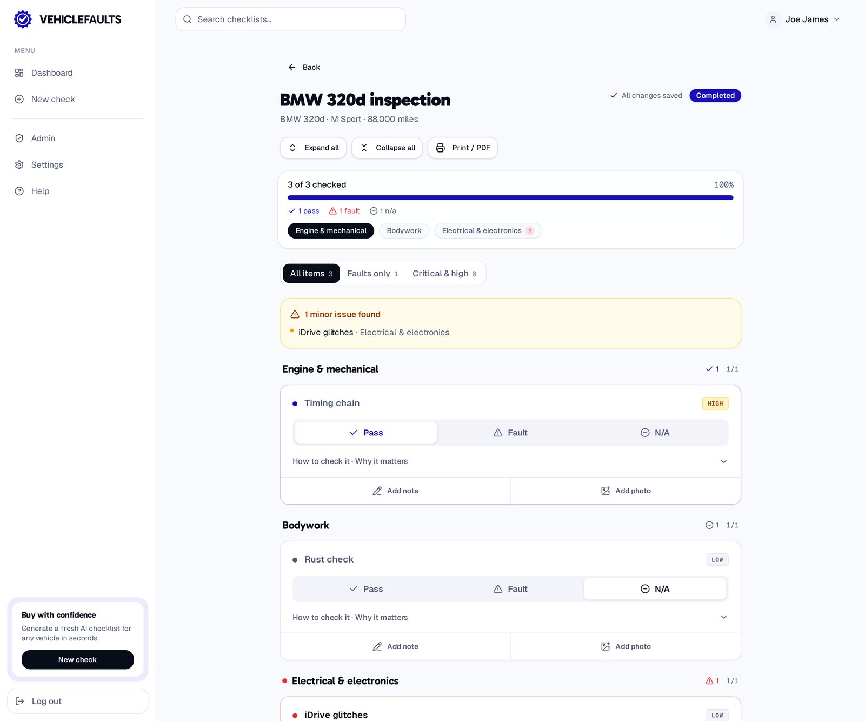
Task: Open Help from the sidebar menu
Action: 78,191
